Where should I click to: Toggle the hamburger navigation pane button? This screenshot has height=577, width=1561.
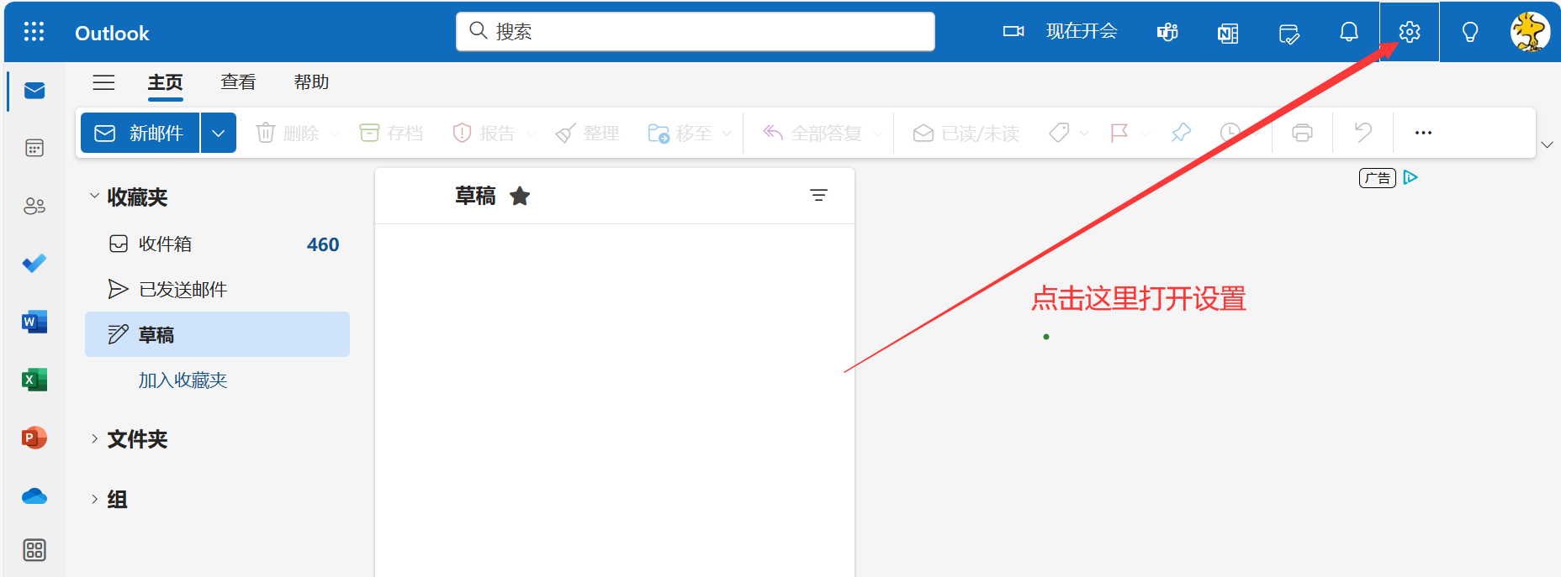click(x=103, y=82)
